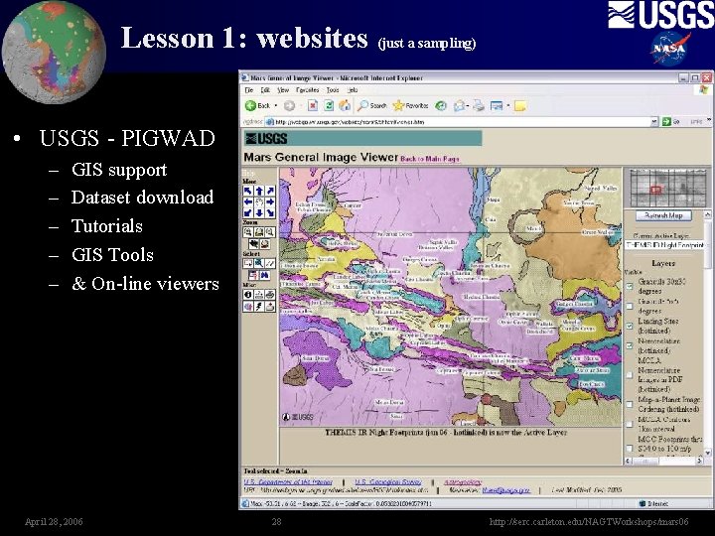
Task: Enable Map-a-Planet Image Ordering layer checkbox
Action: pos(630,404)
